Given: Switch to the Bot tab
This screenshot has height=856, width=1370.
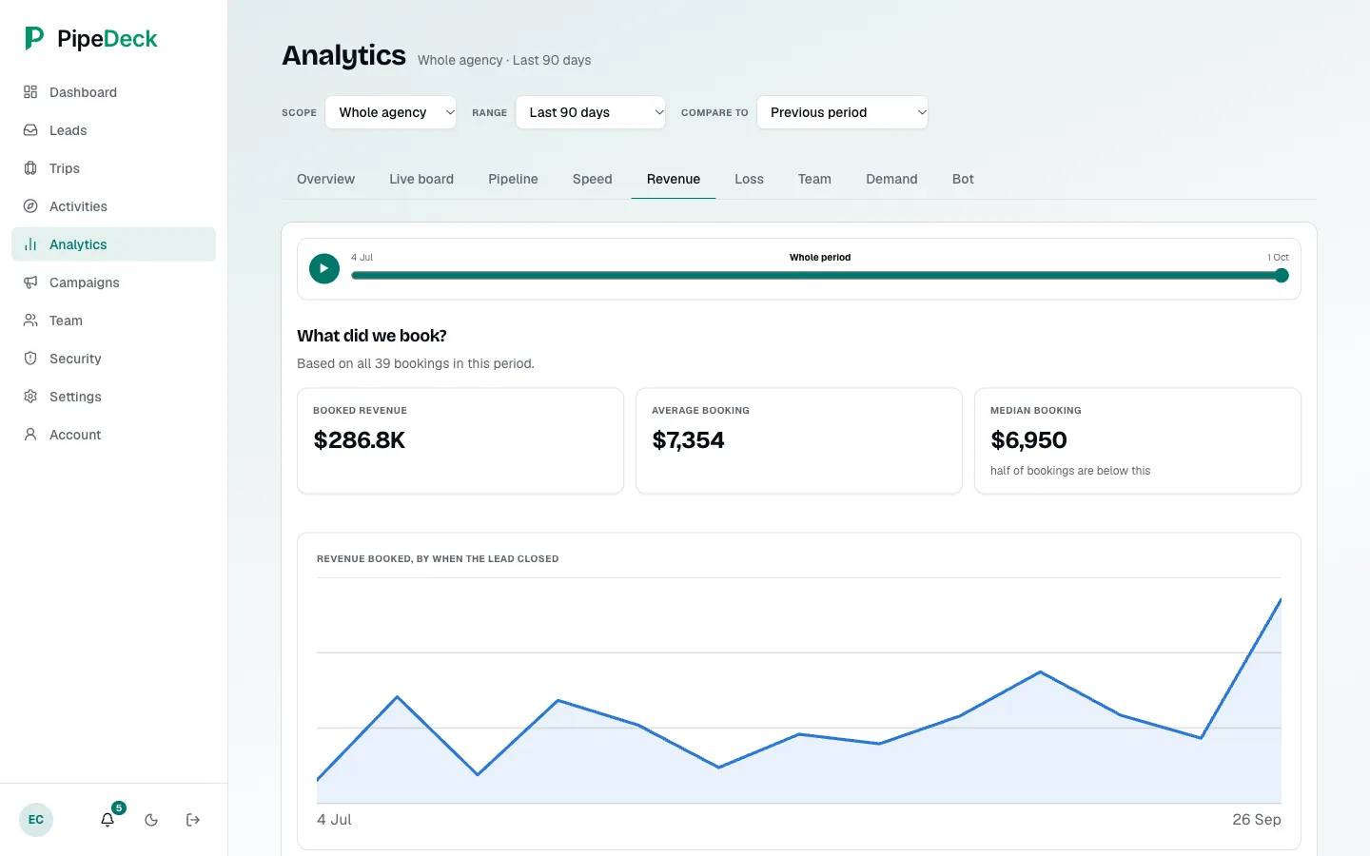Looking at the screenshot, I should pos(963,179).
